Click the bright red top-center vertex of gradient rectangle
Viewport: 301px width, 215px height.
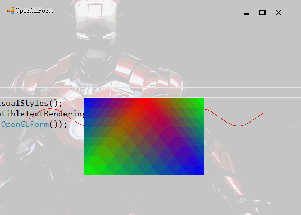pyautogui.click(x=144, y=100)
